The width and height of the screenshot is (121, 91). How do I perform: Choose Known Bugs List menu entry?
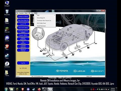(45, 18)
